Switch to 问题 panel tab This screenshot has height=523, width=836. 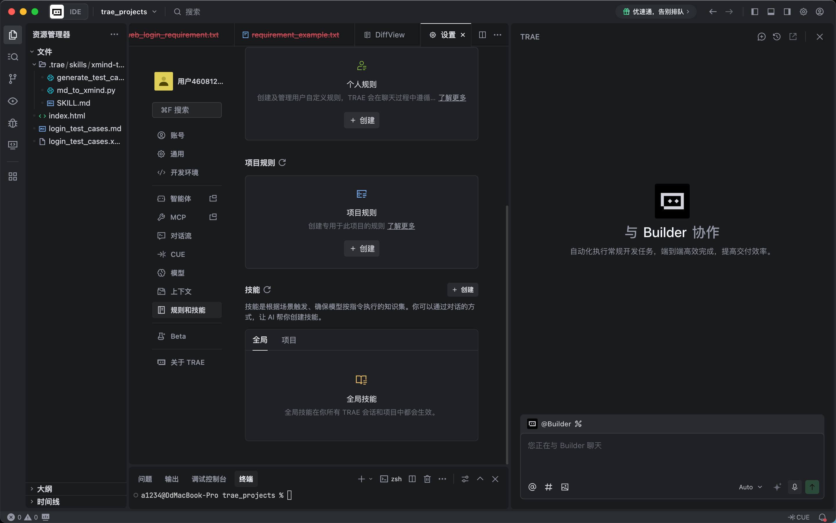pyautogui.click(x=145, y=479)
